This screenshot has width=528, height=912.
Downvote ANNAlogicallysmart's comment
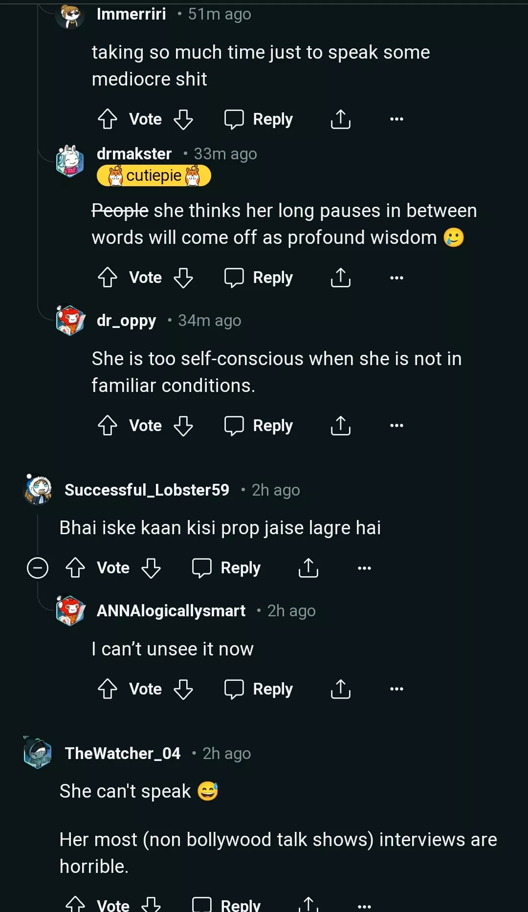pyautogui.click(x=183, y=689)
